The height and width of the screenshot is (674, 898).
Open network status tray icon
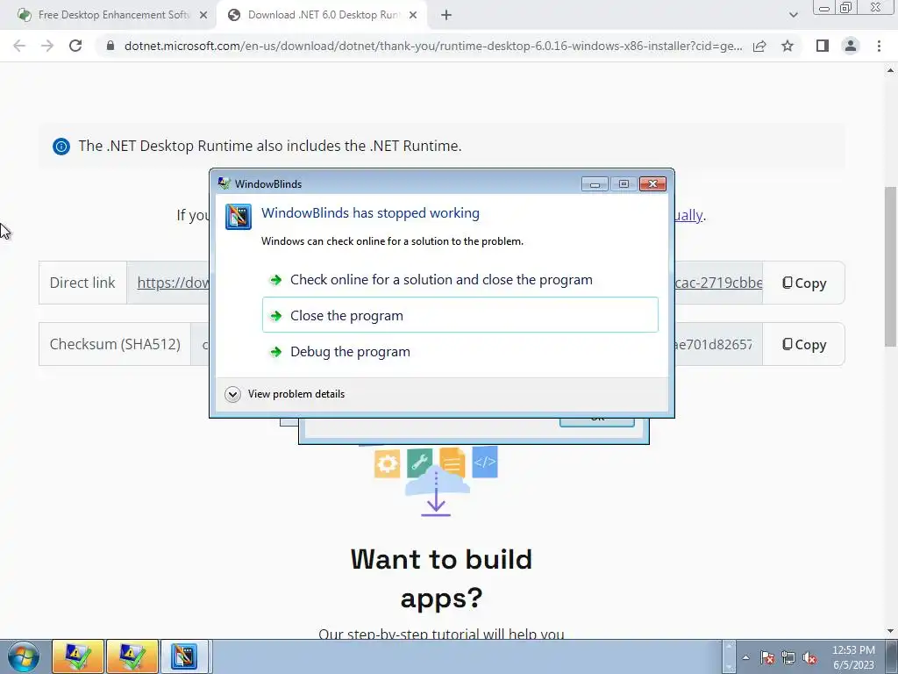coord(788,657)
